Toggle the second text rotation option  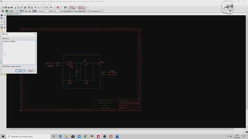pyautogui.click(x=23, y=11)
